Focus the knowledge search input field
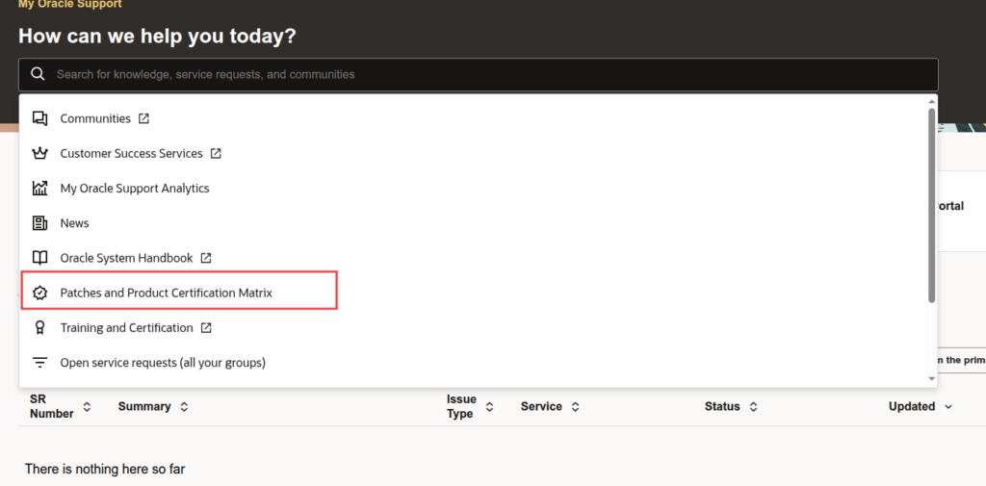 tap(481, 74)
